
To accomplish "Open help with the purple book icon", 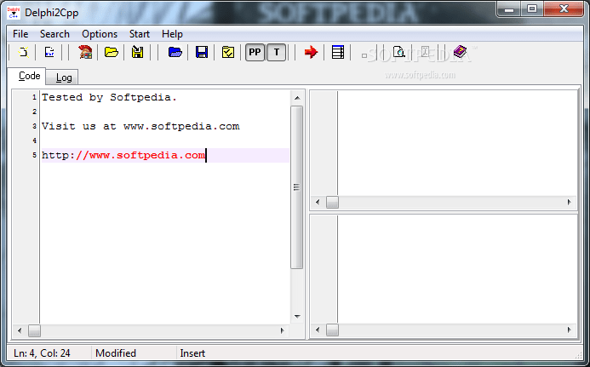I will pyautogui.click(x=460, y=52).
